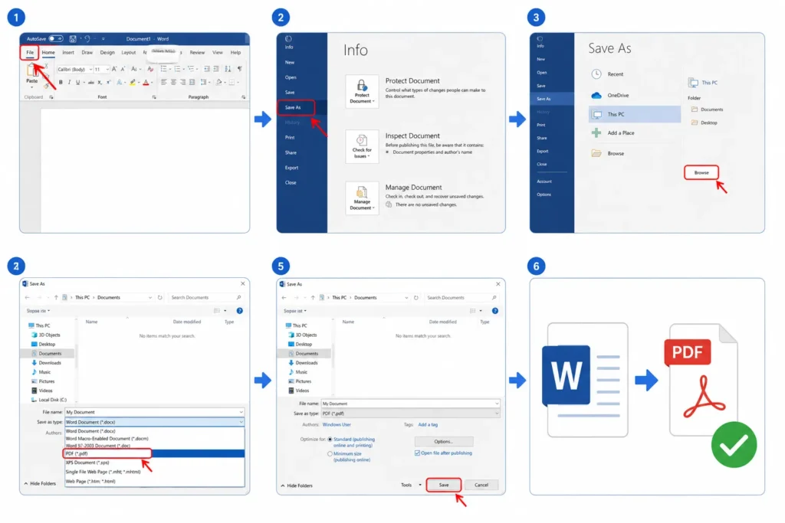This screenshot has width=785, height=523.
Task: Click the Center alignment icon
Action: pos(174,82)
